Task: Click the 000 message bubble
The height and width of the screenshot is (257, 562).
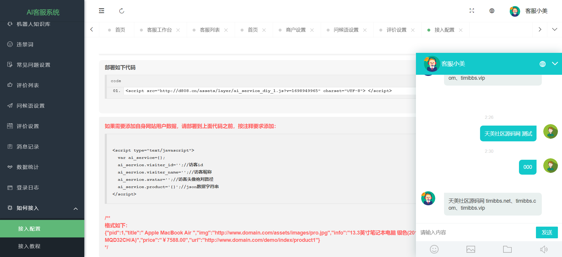Action: pyautogui.click(x=528, y=167)
